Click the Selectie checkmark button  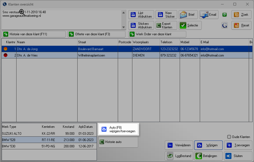(x=190, y=25)
